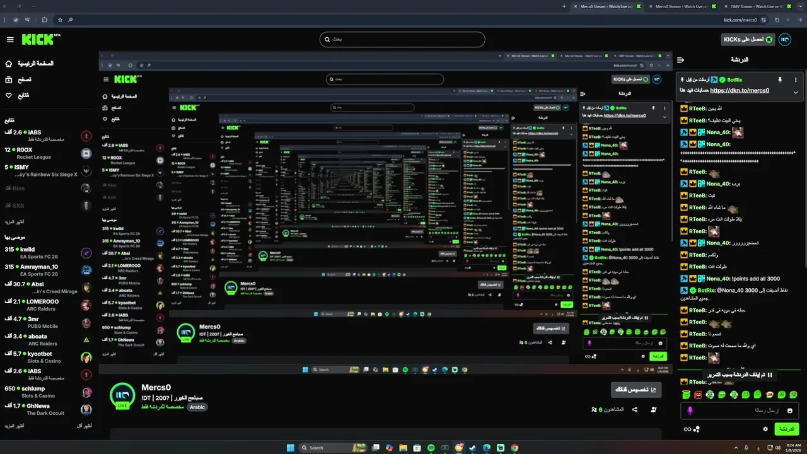Collapse recommended list with أظهر أقل

click(84, 426)
